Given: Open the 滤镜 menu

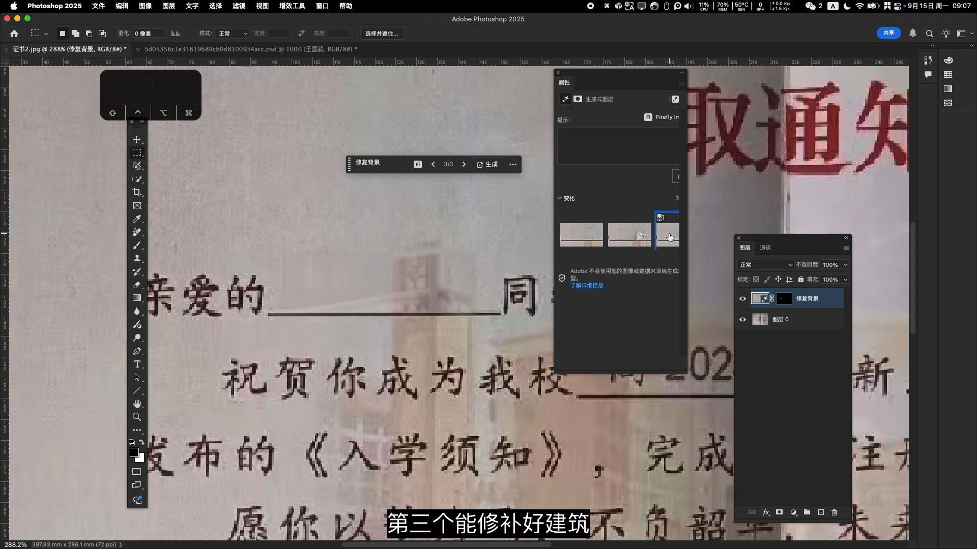Looking at the screenshot, I should (x=239, y=6).
